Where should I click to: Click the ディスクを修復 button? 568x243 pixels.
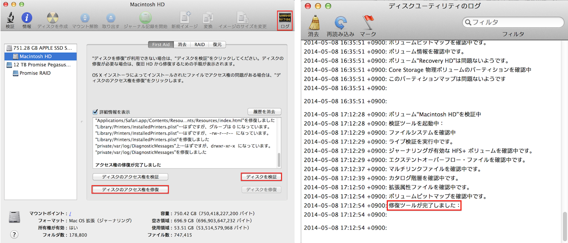tap(262, 190)
